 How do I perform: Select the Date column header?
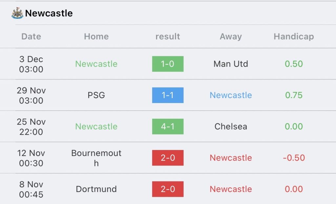pos(31,37)
